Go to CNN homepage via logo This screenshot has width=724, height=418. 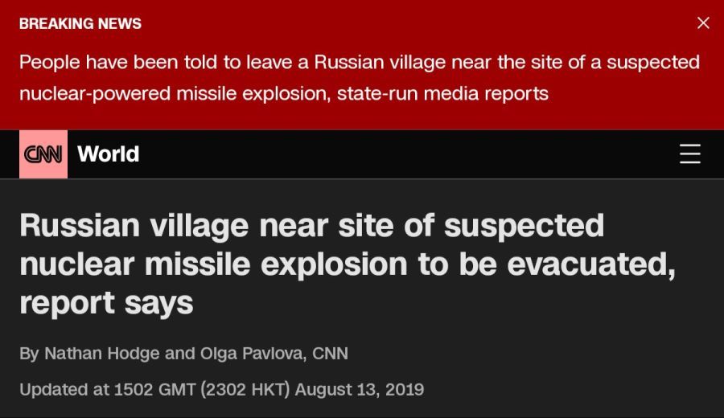coord(43,154)
